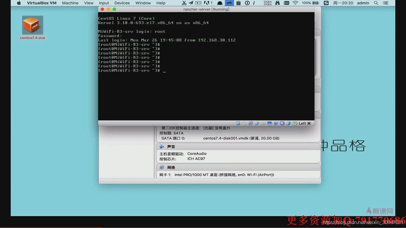
Task: Click the 网络 section header in VirtualBox Manager
Action: 238,167
